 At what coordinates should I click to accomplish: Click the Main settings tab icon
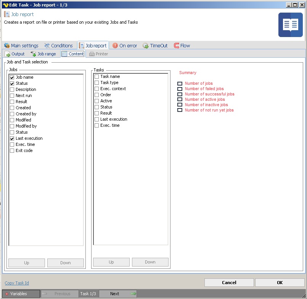(x=7, y=45)
